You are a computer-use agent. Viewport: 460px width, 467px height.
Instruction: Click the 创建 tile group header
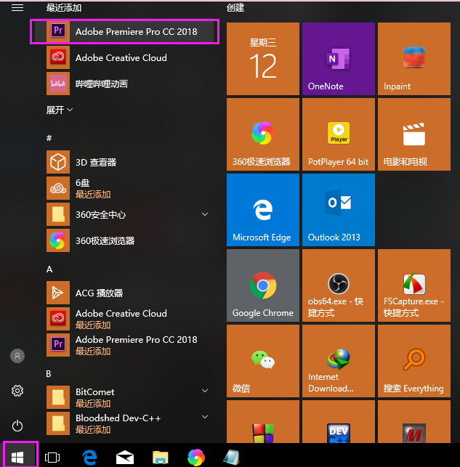click(x=235, y=8)
